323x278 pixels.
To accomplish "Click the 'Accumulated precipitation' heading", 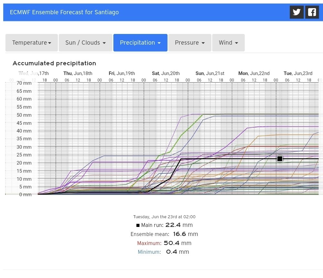I will tap(54, 63).
